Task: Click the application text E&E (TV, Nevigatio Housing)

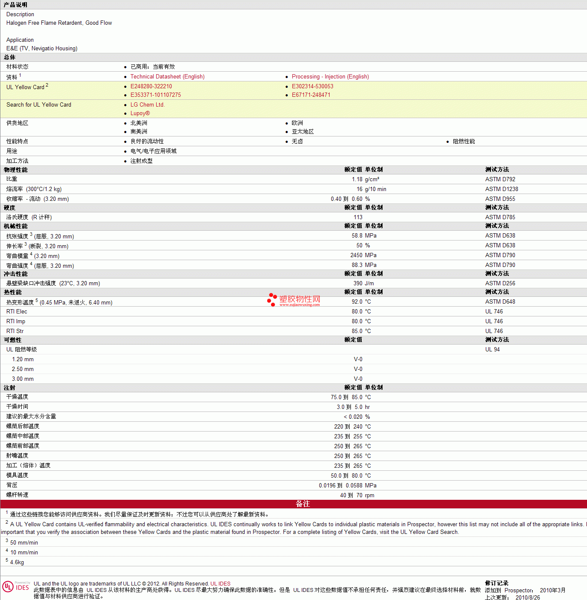Action: point(42,49)
